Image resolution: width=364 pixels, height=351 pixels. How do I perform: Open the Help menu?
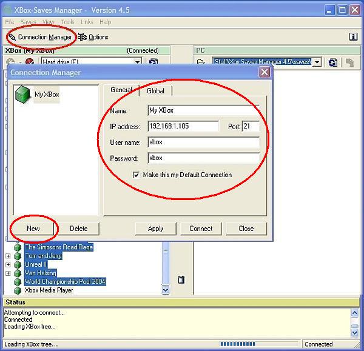[x=105, y=22]
